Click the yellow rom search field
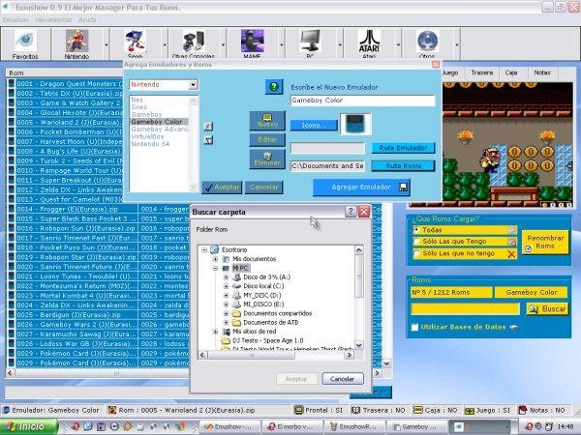This screenshot has height=435, width=581. click(x=465, y=309)
